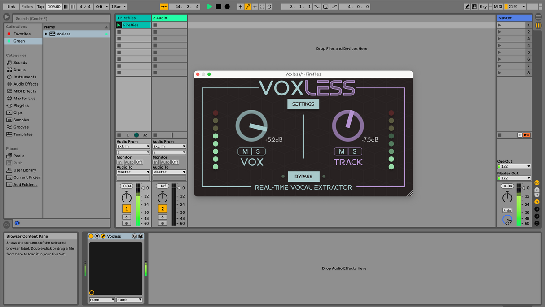Toggle Voxless device activator on/off
This screenshot has height=307, width=545.
point(91,236)
